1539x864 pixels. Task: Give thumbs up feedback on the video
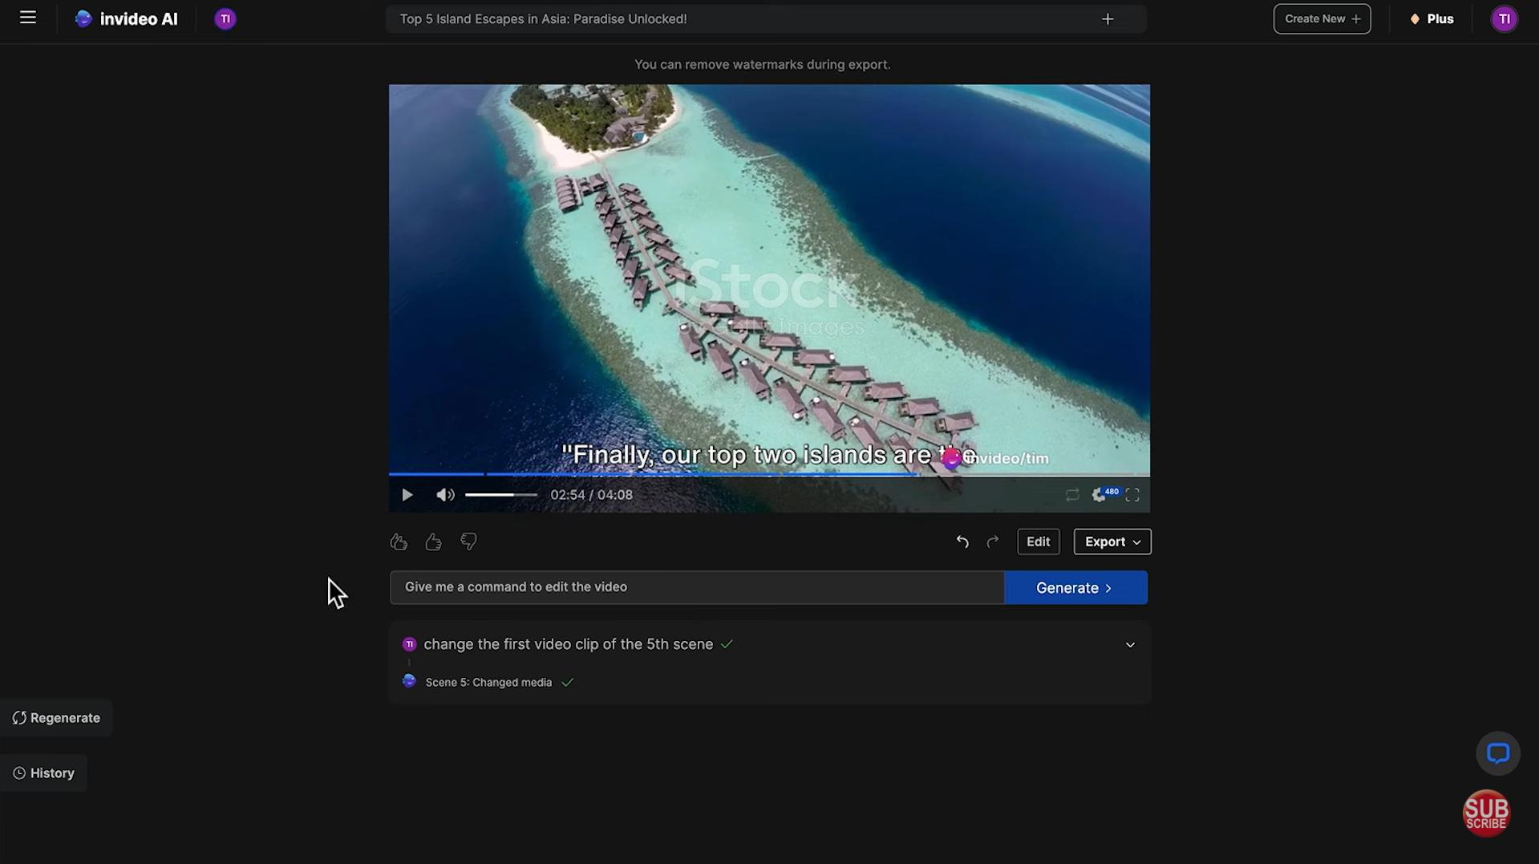tap(433, 542)
